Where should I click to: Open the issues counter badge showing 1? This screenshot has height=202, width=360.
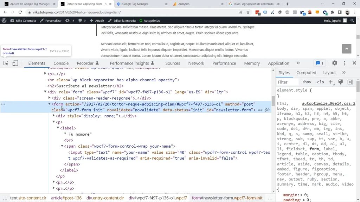tap(320, 63)
